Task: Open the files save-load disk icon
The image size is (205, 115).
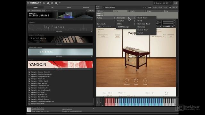Action: (48, 3)
